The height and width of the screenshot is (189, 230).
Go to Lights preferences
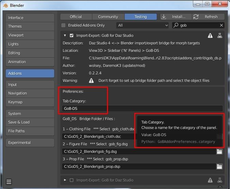[30, 44]
